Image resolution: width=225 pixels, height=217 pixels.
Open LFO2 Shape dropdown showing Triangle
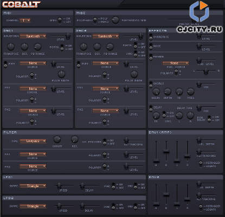pos(33,206)
